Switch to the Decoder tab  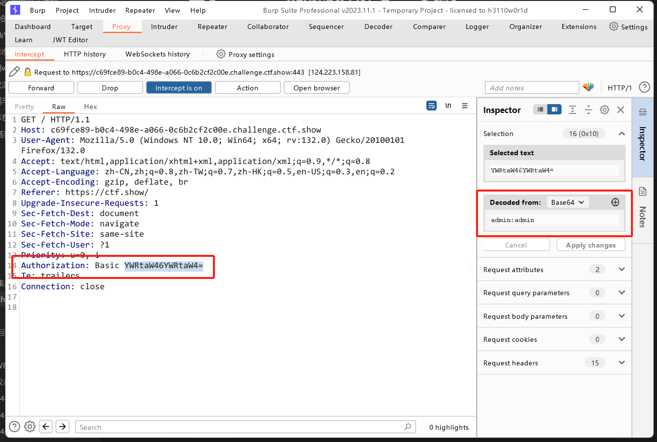(378, 27)
